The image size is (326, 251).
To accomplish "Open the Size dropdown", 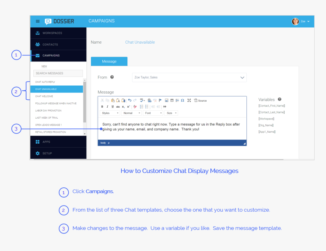I will click(x=171, y=113).
